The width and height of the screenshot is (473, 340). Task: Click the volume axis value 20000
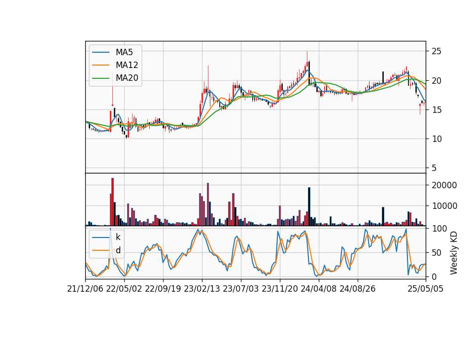click(444, 185)
